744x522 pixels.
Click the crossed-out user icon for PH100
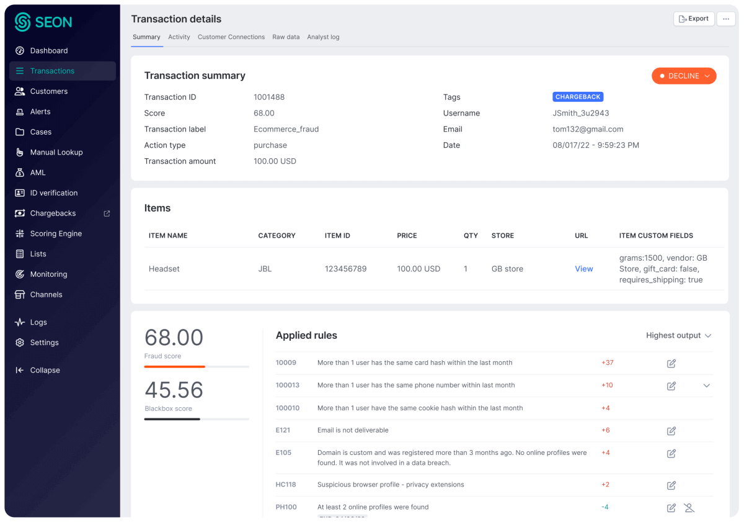click(x=689, y=508)
